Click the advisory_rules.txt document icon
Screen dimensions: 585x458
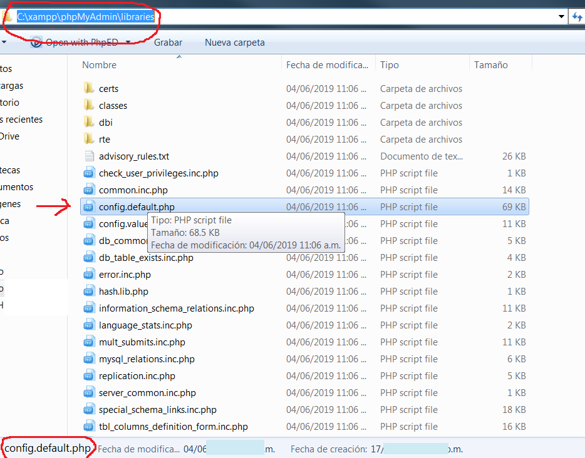tap(89, 156)
